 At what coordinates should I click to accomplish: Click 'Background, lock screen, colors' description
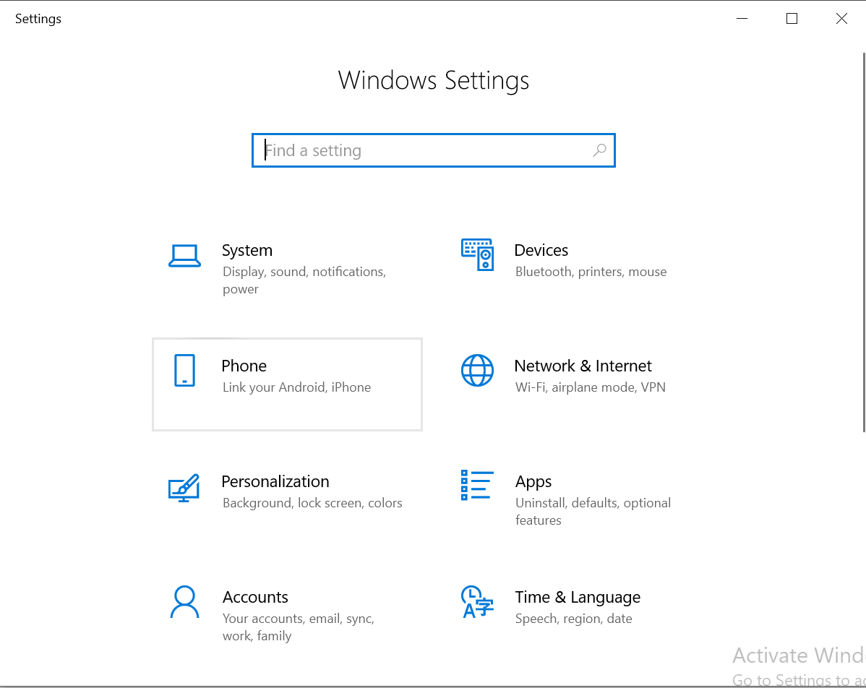pyautogui.click(x=312, y=503)
